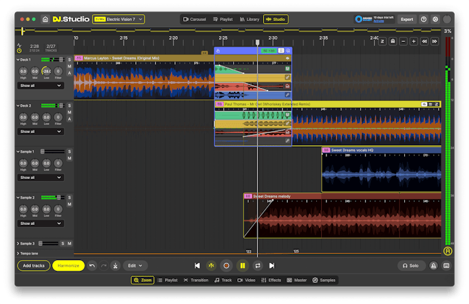Image resolution: width=469 pixels, height=304 pixels.
Task: Click the center-playhead icon
Action: (x=211, y=265)
